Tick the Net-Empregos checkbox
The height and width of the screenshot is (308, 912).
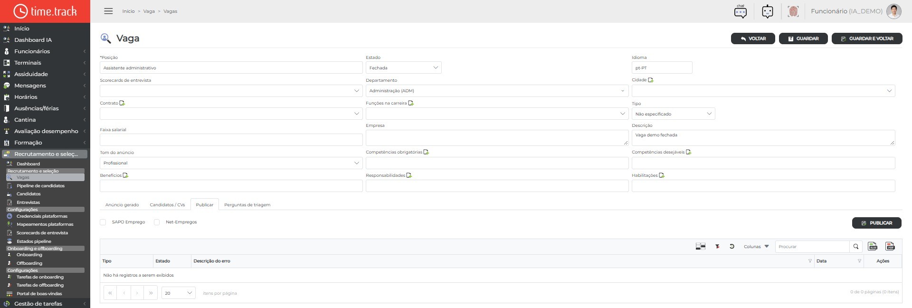157,222
